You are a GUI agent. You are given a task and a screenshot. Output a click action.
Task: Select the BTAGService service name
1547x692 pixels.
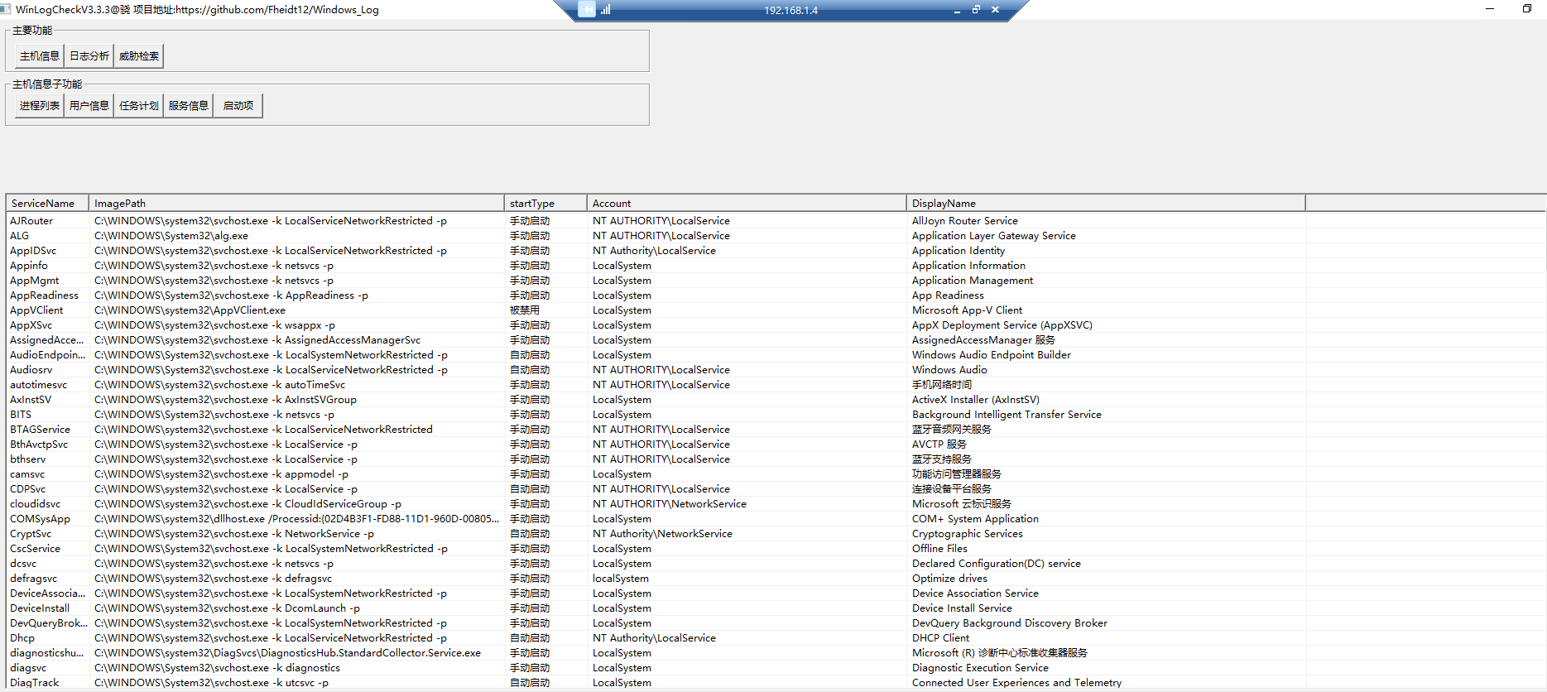(x=41, y=430)
